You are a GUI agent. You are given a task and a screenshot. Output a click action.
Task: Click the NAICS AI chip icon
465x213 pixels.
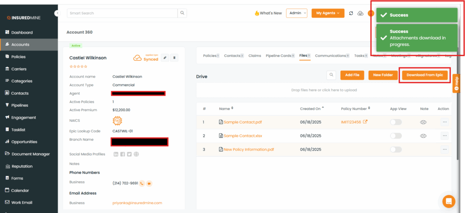[x=118, y=121]
